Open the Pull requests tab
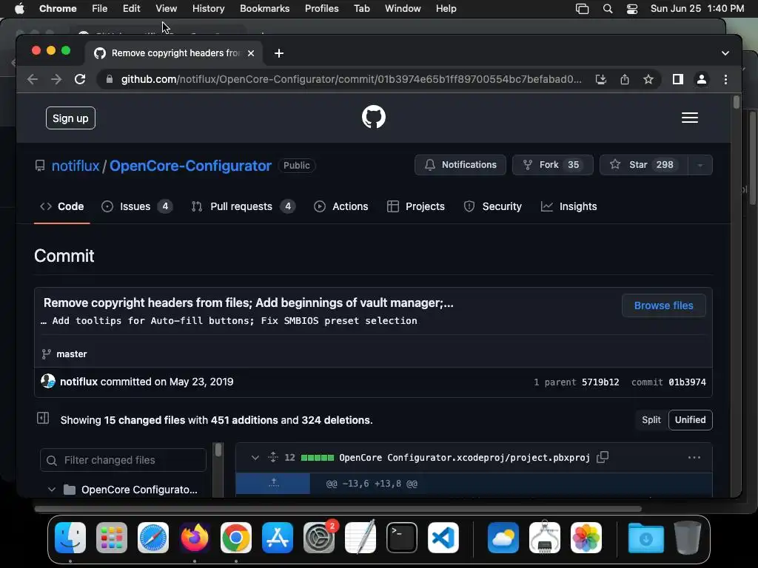 pos(243,206)
